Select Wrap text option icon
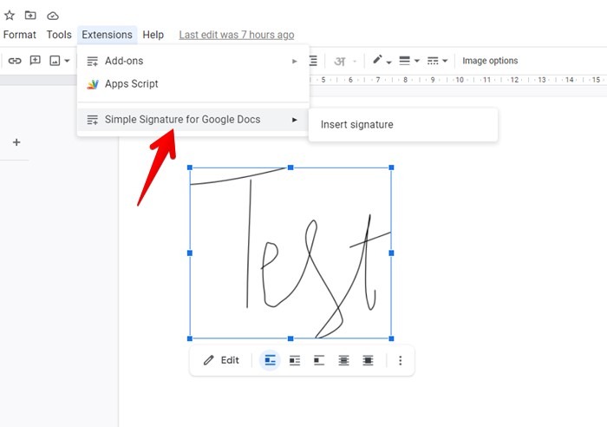This screenshot has height=427, width=607. 295,361
